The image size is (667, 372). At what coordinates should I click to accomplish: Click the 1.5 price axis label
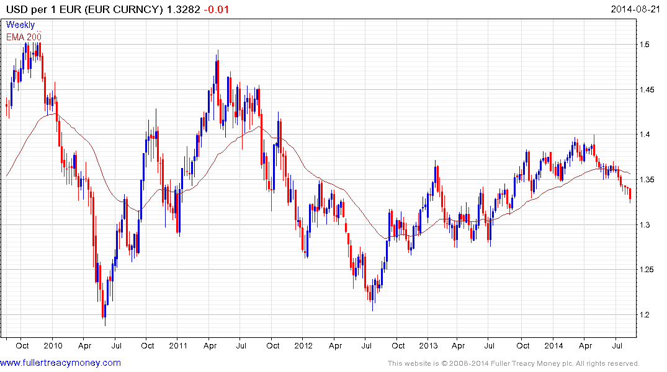(x=645, y=45)
